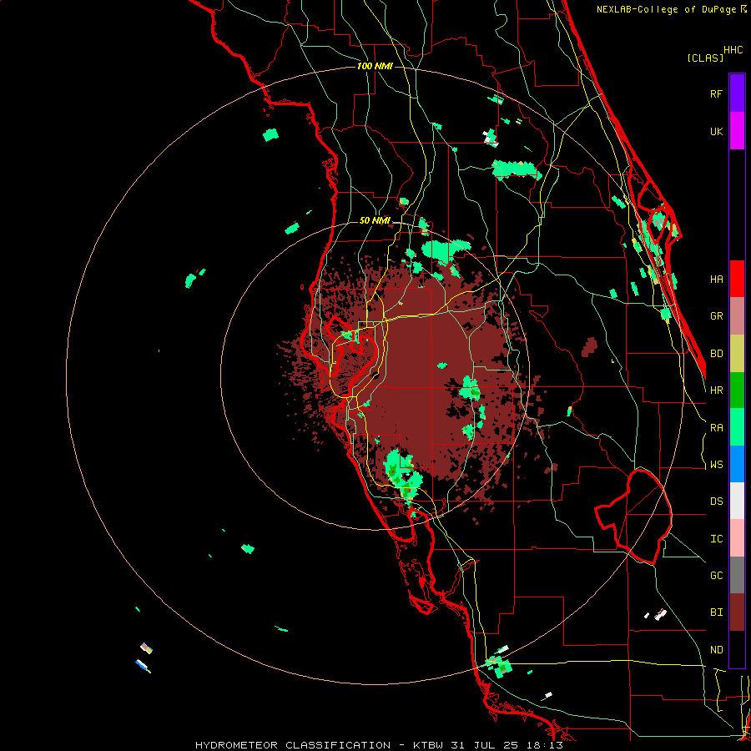Image resolution: width=751 pixels, height=751 pixels.
Task: Click the 100 NMI range ring label
Action: 375,66
